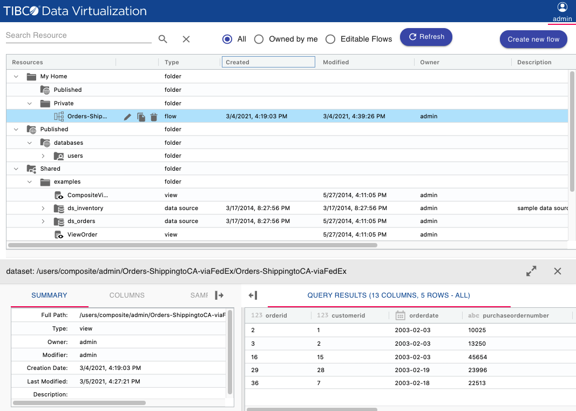Expand the ds_inventory data source

pos(43,208)
